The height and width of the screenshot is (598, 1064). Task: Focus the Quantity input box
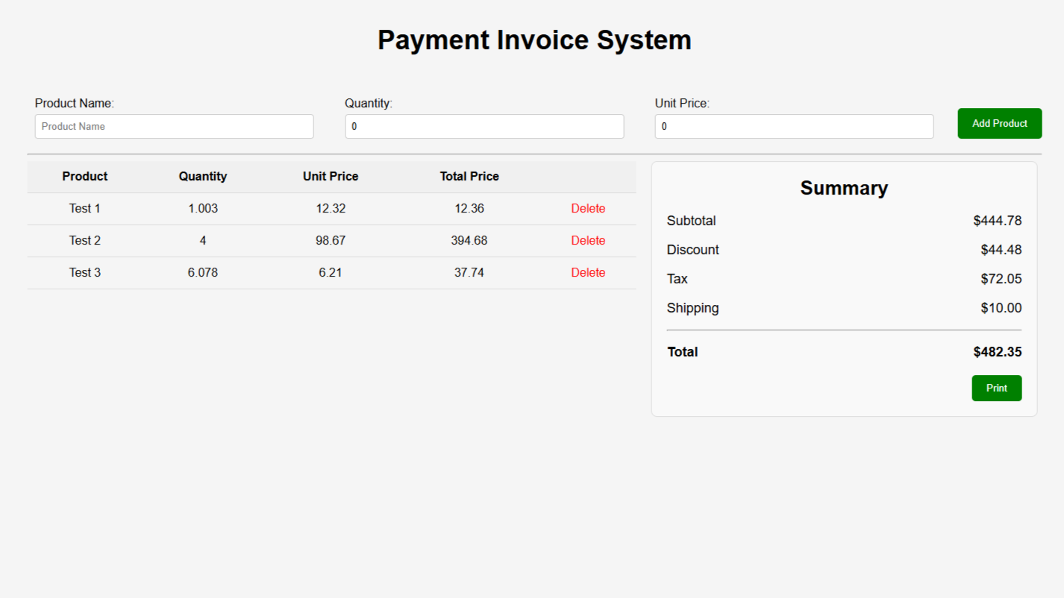click(x=484, y=126)
